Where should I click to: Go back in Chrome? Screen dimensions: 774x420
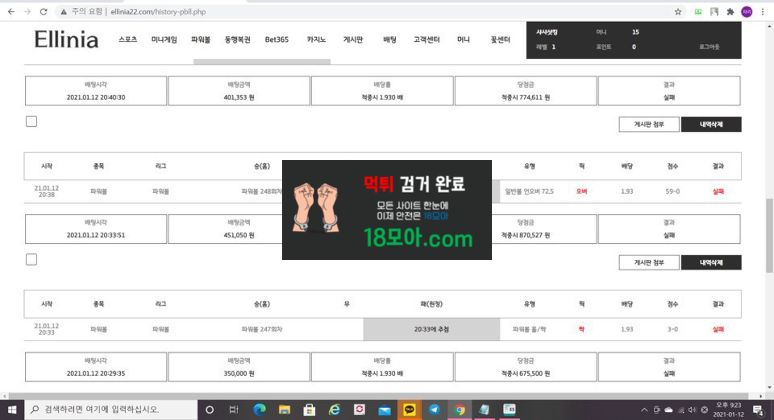(x=11, y=11)
